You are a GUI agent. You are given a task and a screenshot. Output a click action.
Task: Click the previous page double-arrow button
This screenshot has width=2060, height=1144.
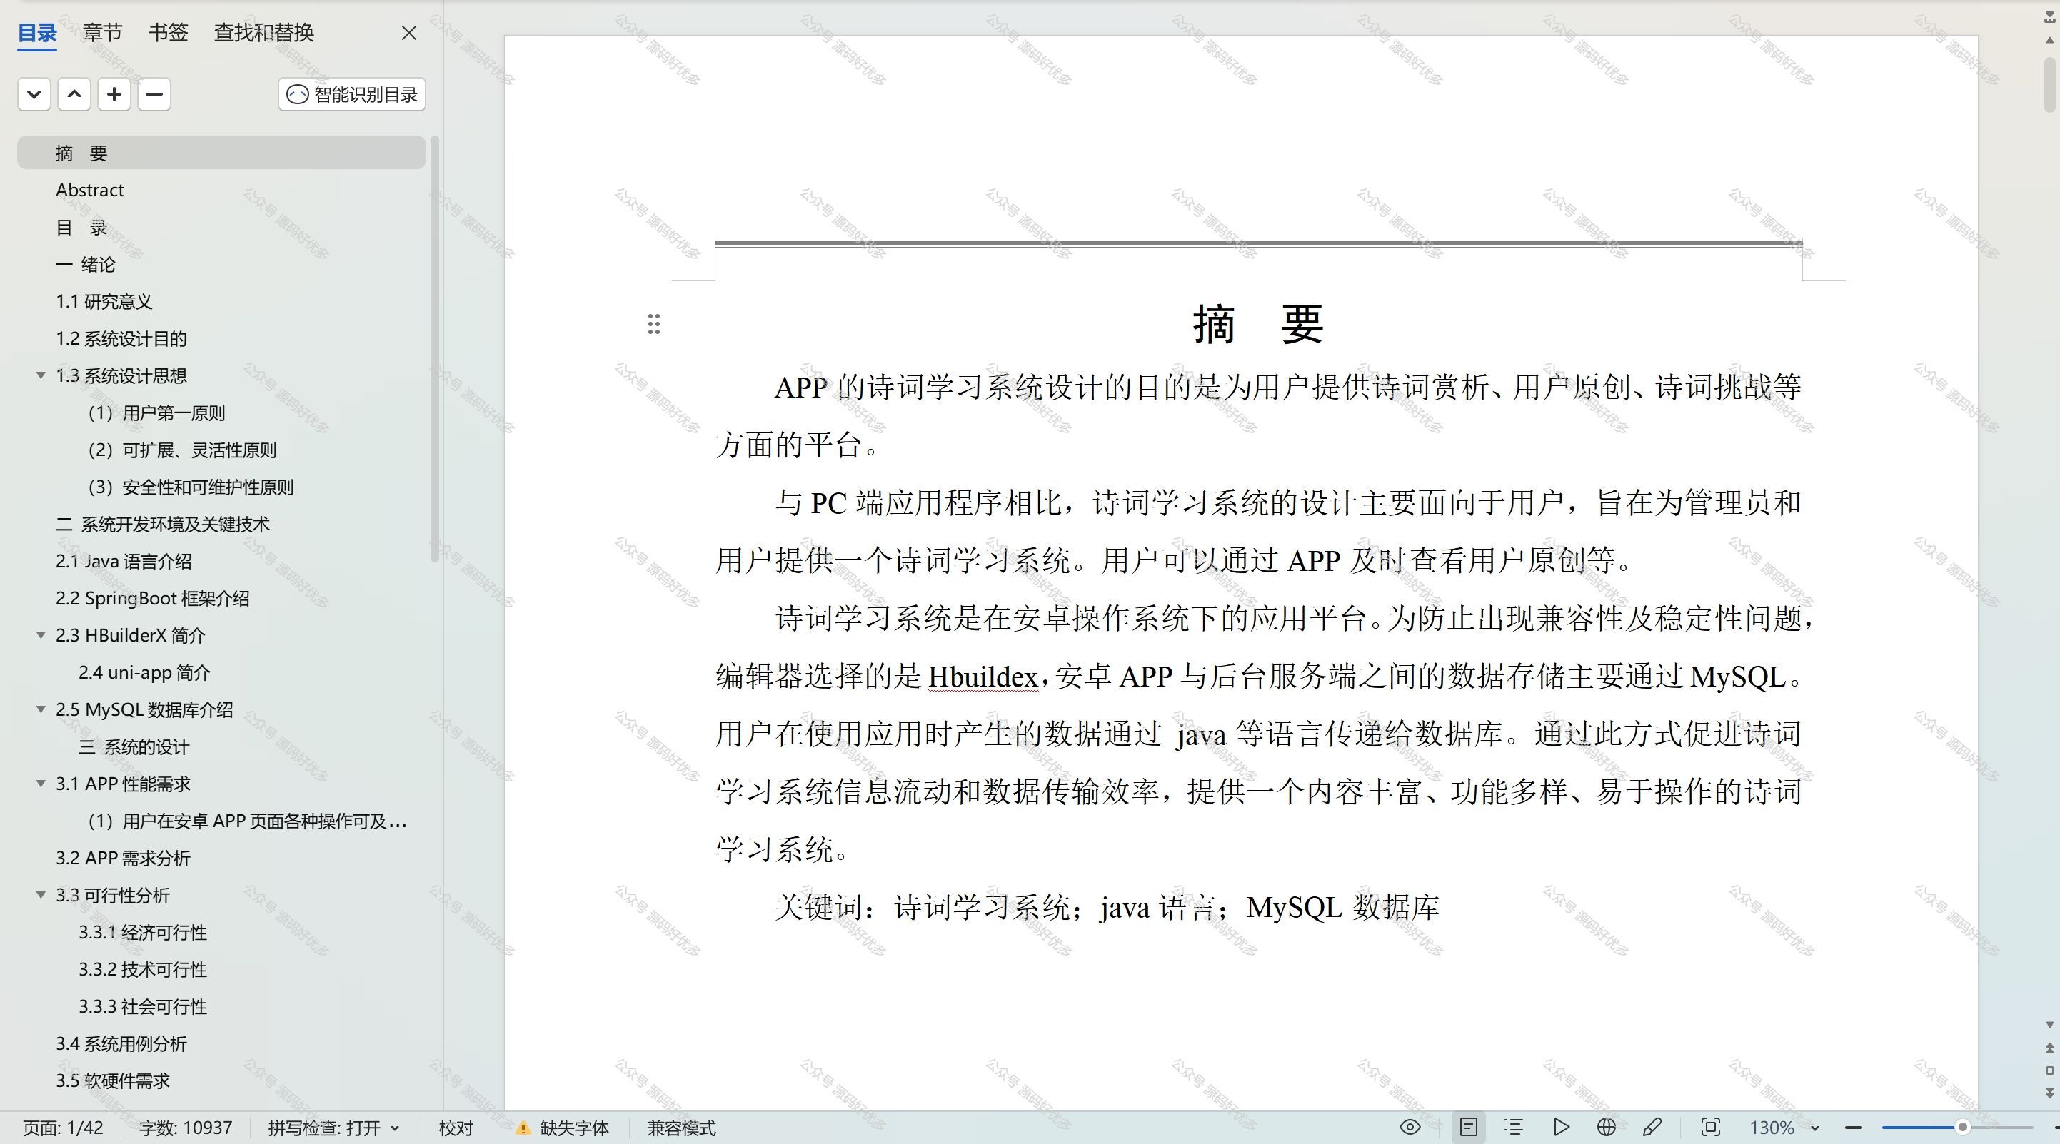2049,1047
